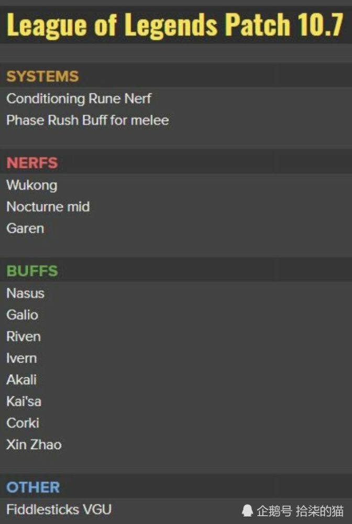Click the Akali buff entry

(x=21, y=379)
